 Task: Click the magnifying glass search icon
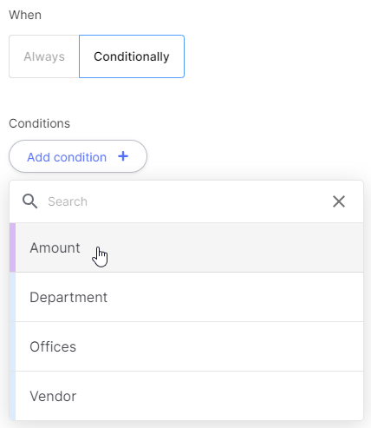(30, 201)
